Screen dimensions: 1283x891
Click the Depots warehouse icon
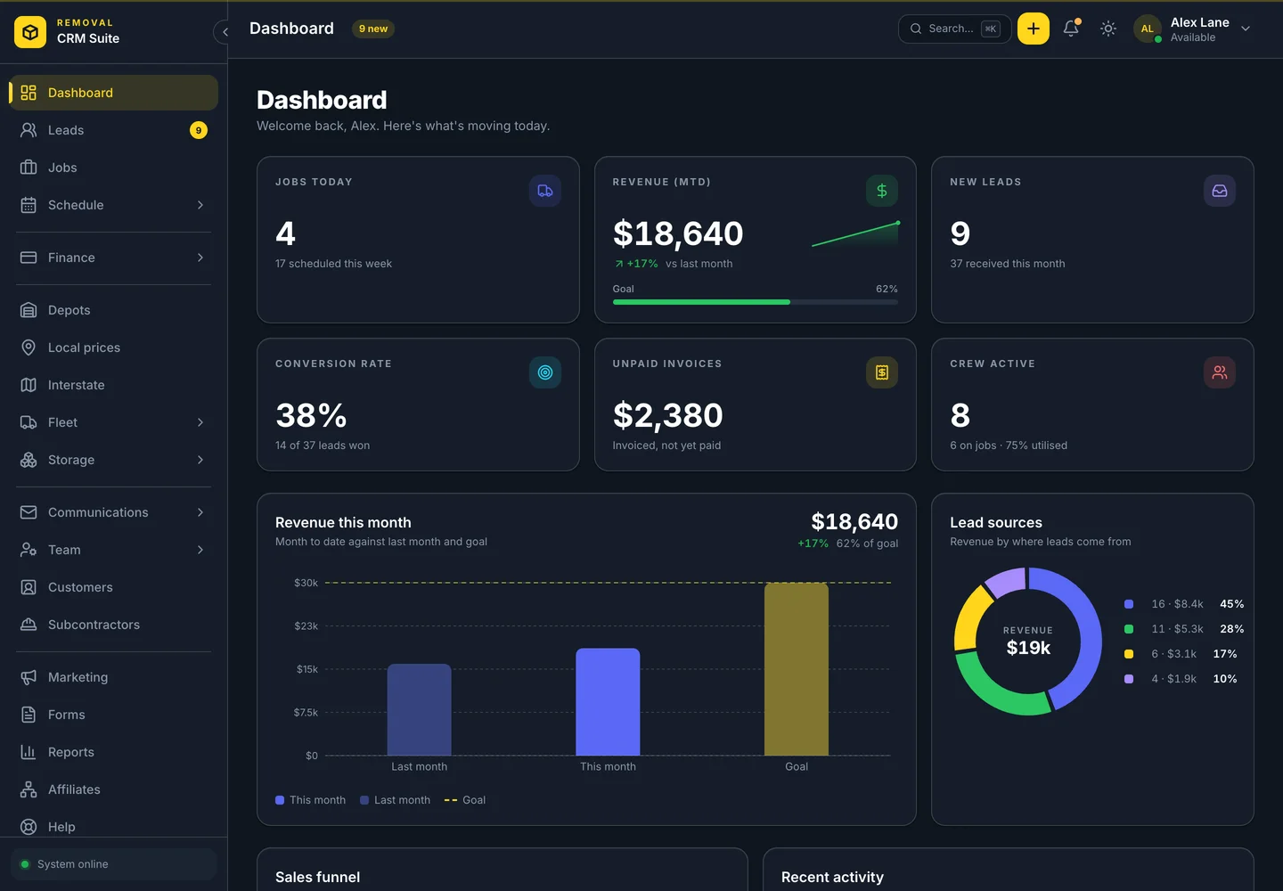[29, 310]
